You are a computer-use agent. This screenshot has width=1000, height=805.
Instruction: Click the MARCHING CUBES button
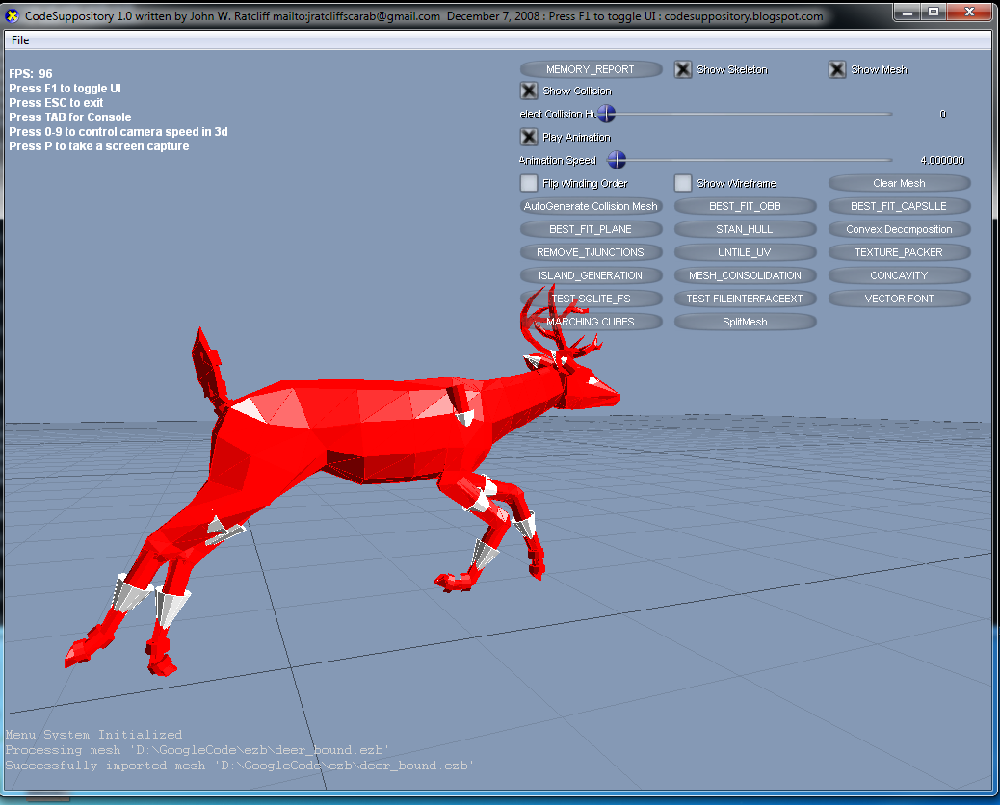(x=591, y=322)
